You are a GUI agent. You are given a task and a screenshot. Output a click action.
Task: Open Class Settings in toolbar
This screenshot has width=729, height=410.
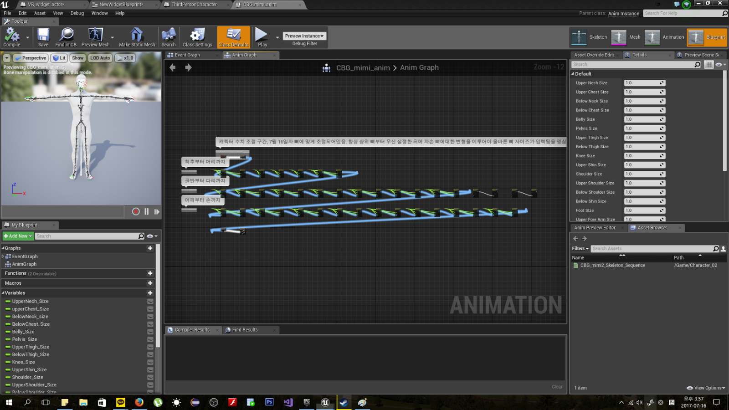coord(197,37)
